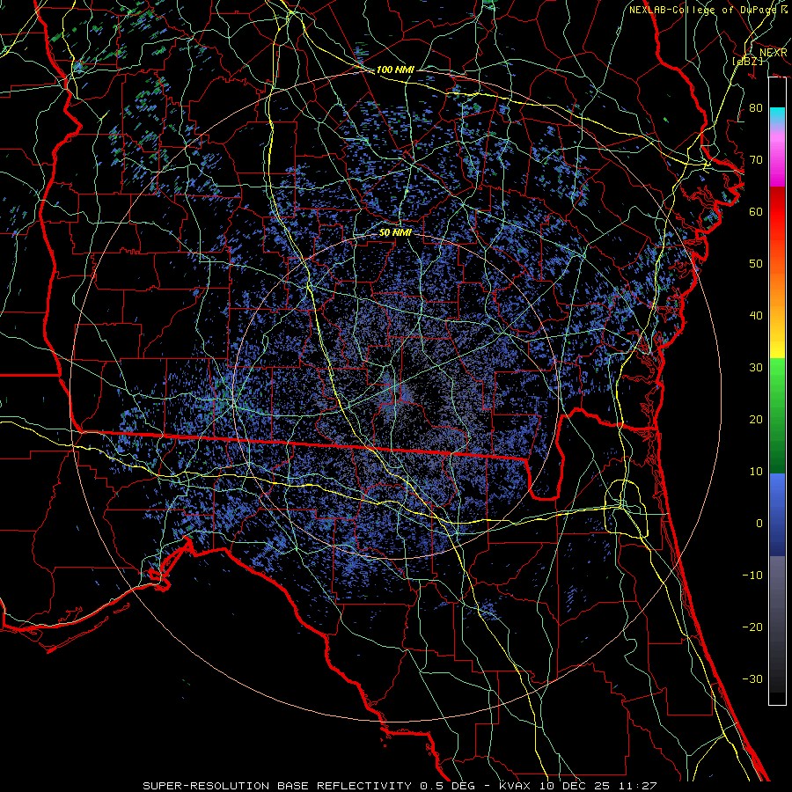The height and width of the screenshot is (792, 792).
Task: Click the -20 value on the dBZ scale
Action: pos(752,627)
